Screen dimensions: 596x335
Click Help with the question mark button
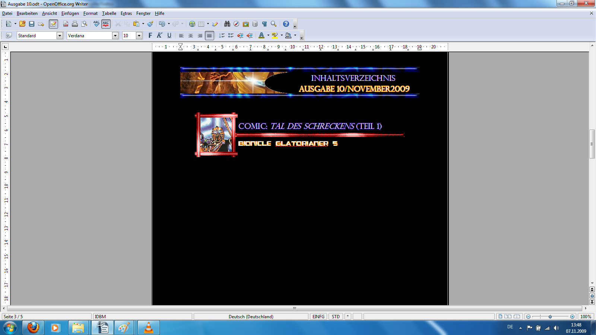pyautogui.click(x=285, y=24)
